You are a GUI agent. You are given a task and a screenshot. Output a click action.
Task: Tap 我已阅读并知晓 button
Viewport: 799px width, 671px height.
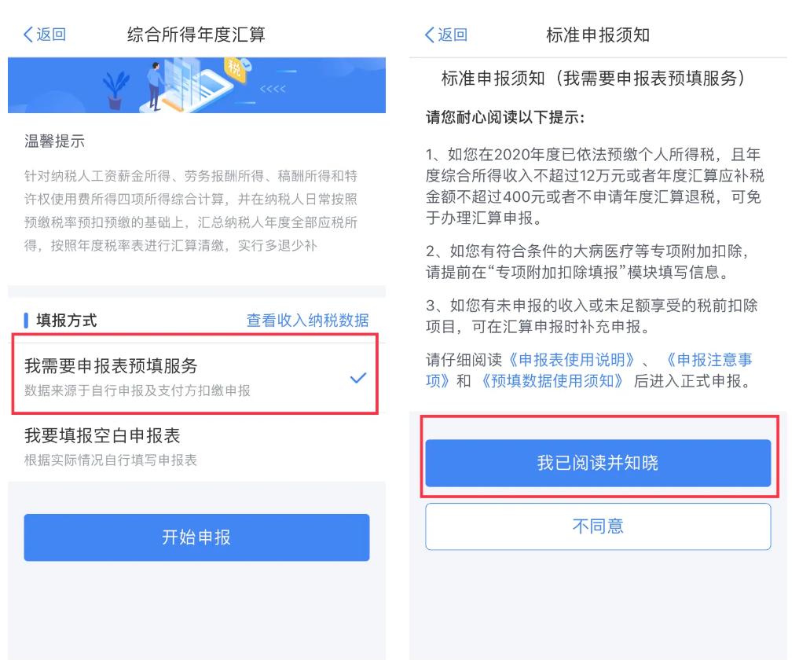[x=598, y=463]
